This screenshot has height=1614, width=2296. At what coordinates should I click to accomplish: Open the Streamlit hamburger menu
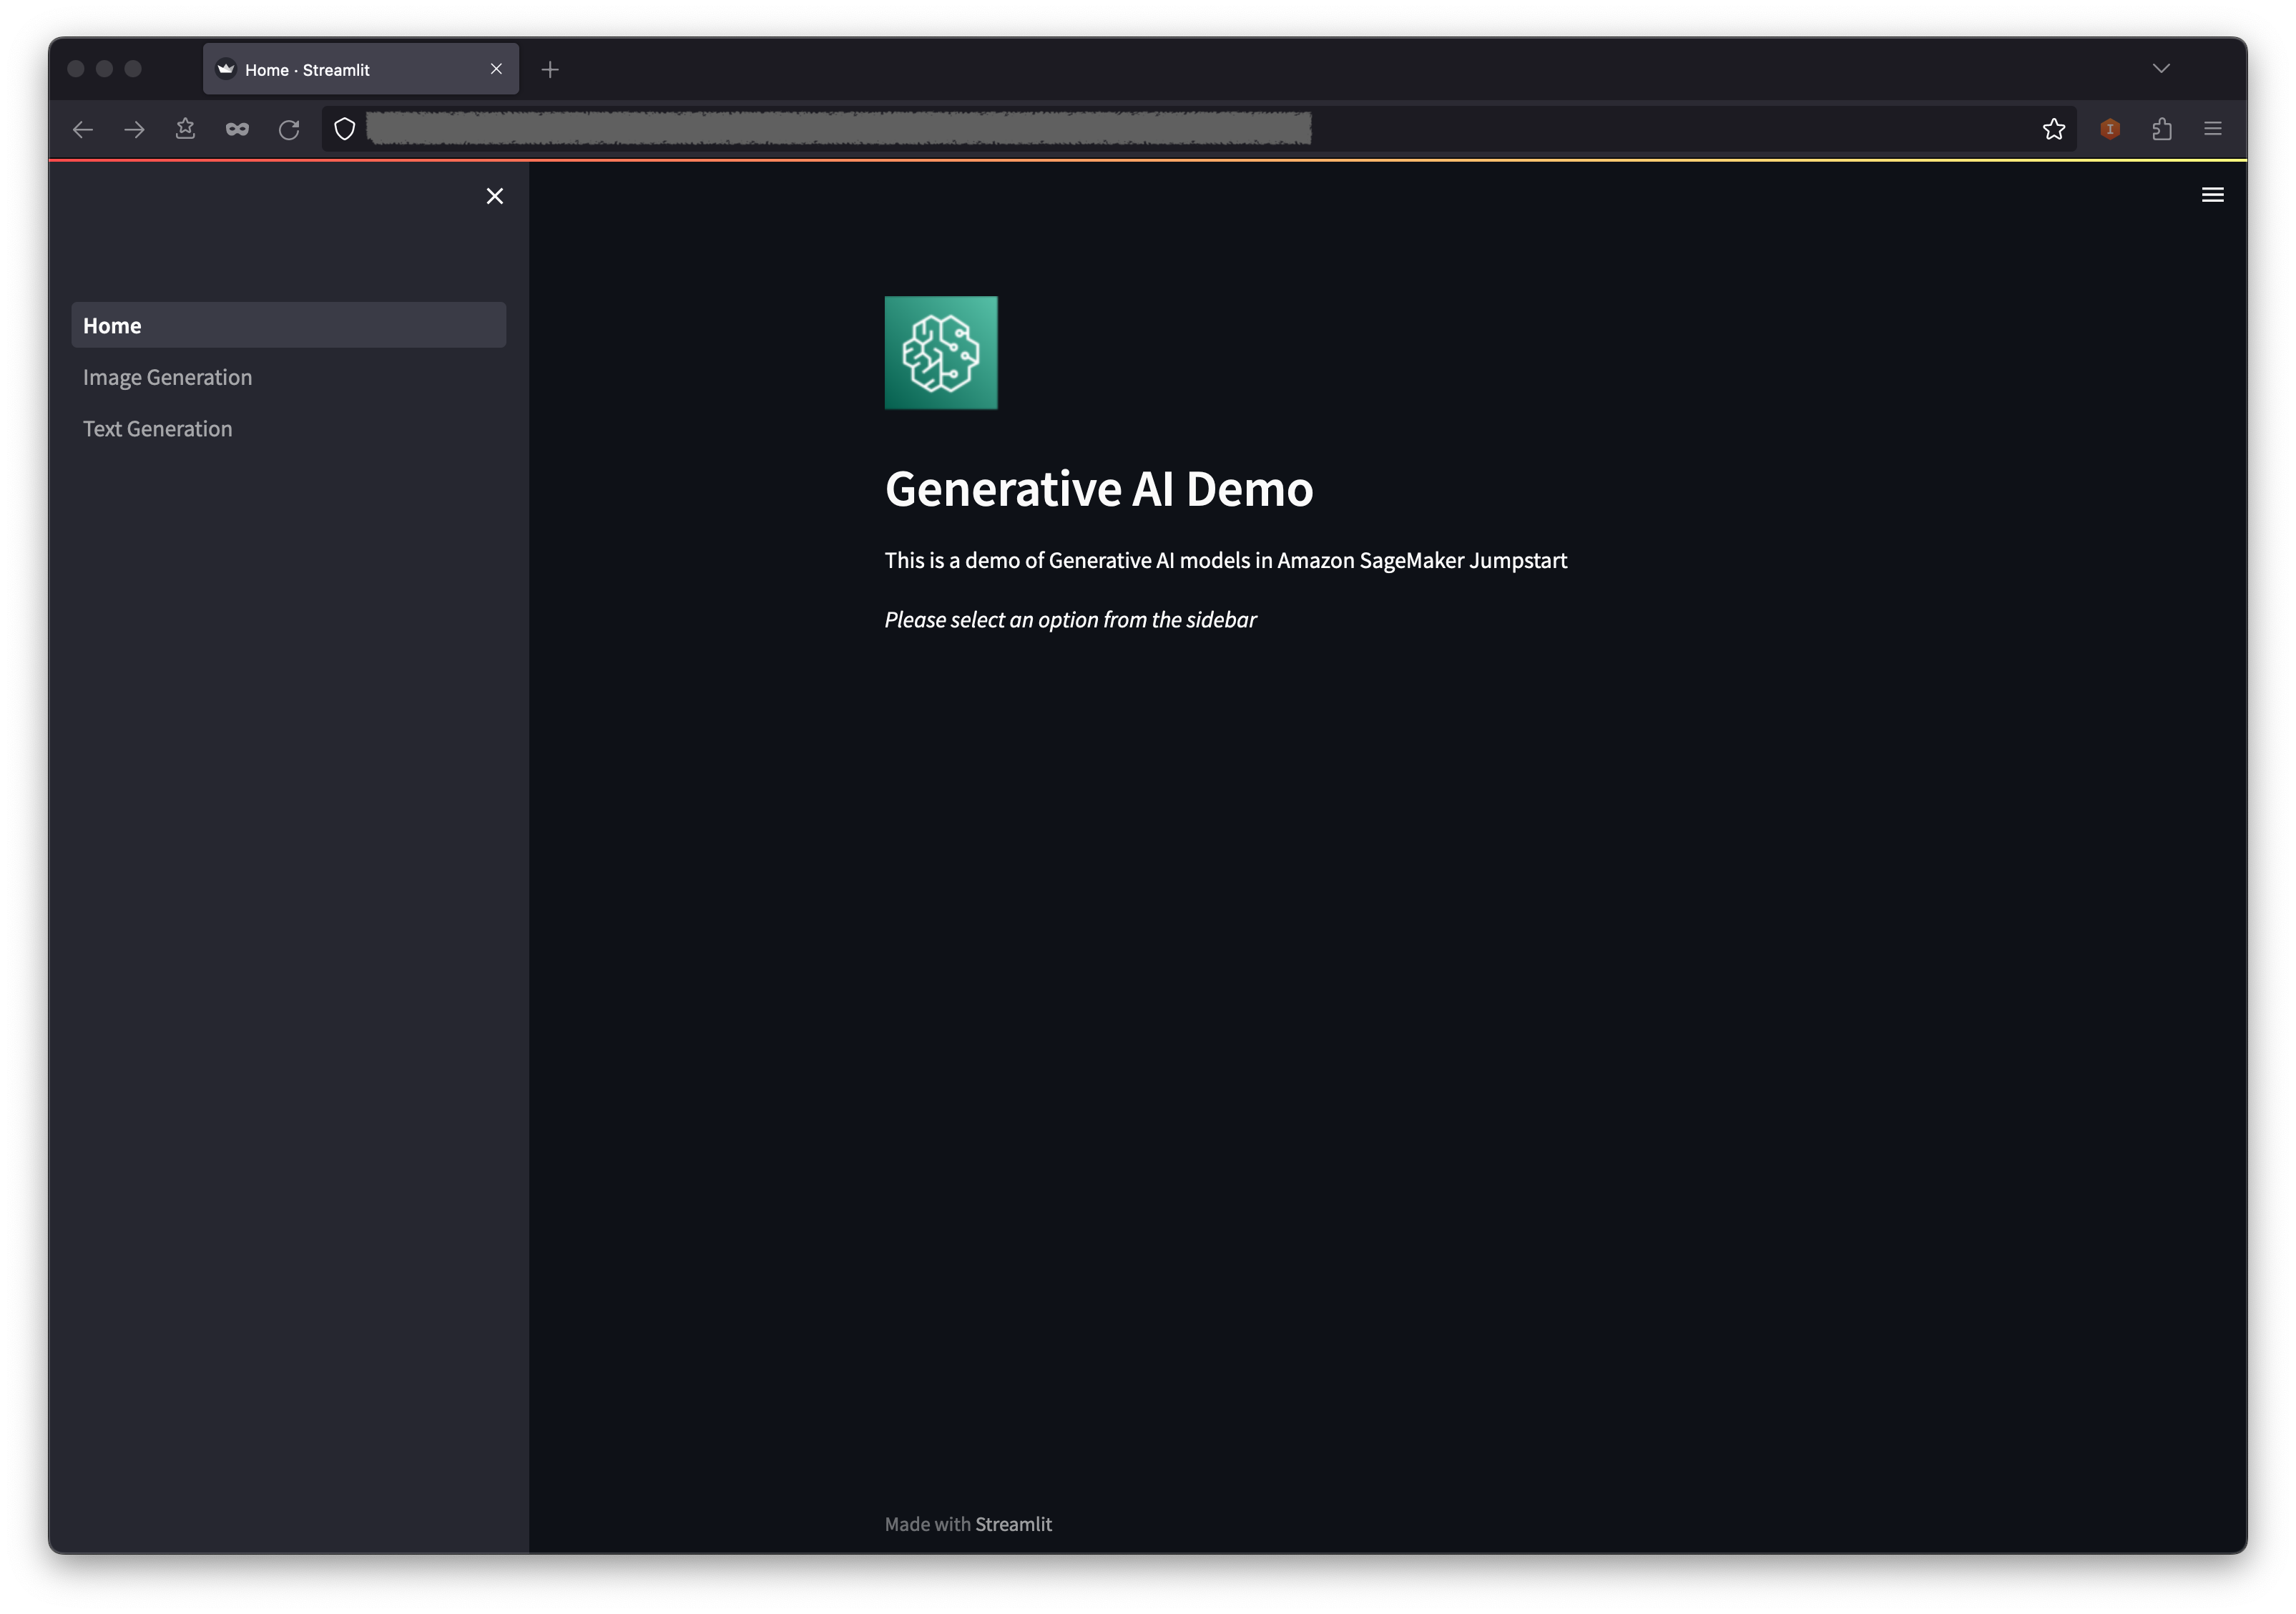coord(2212,195)
